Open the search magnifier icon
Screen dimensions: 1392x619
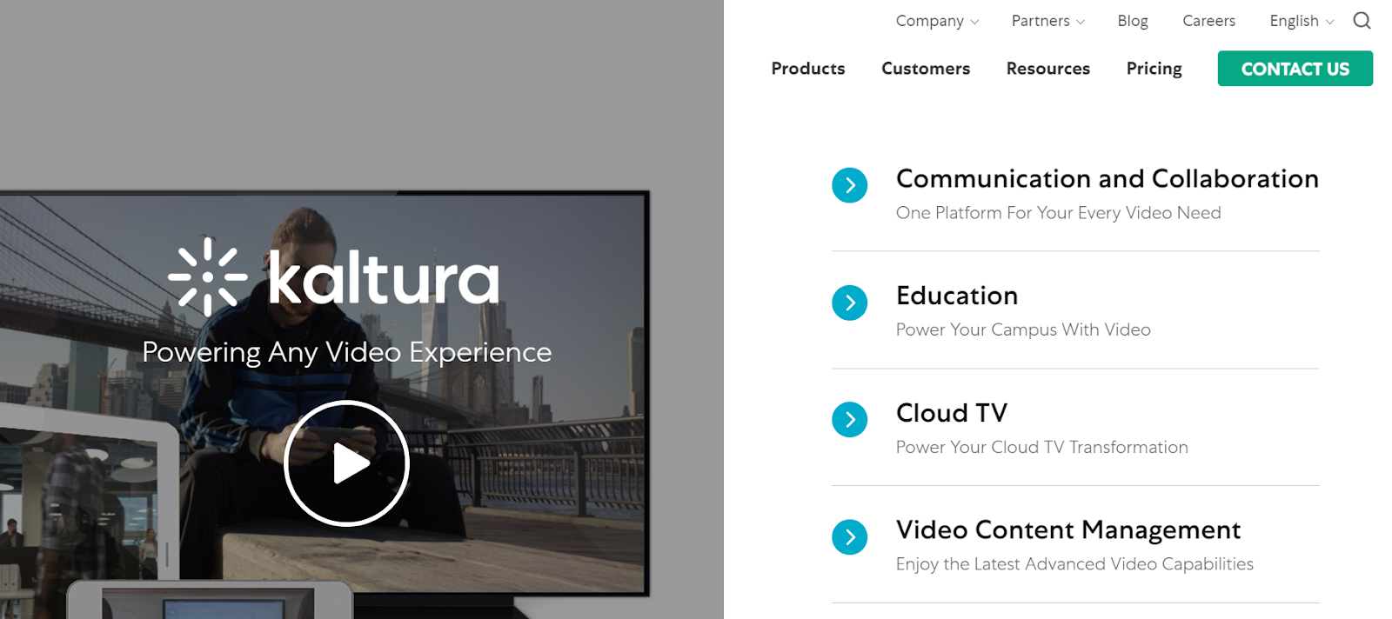[1362, 20]
